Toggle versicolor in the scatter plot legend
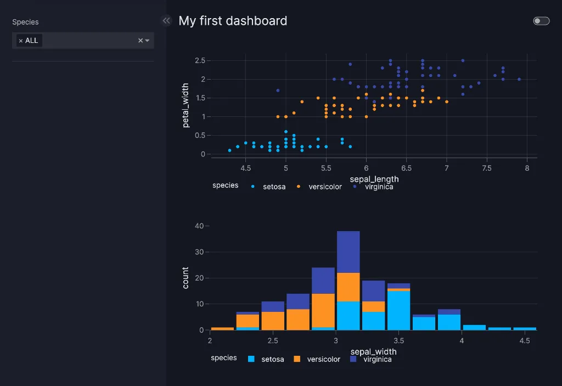This screenshot has height=386, width=562. pos(324,187)
